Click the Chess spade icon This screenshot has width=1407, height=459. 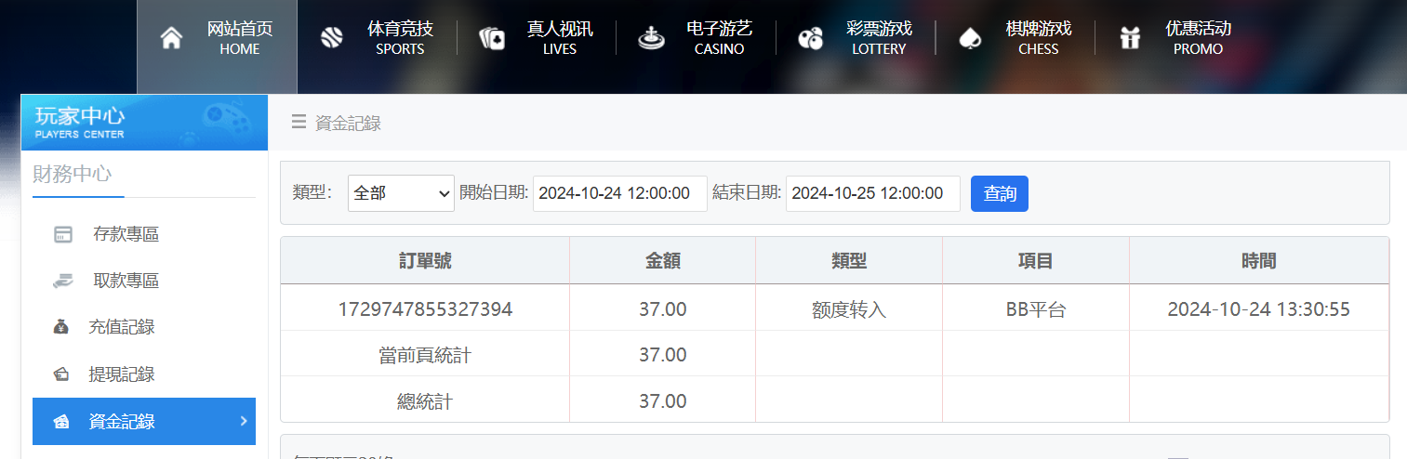970,38
